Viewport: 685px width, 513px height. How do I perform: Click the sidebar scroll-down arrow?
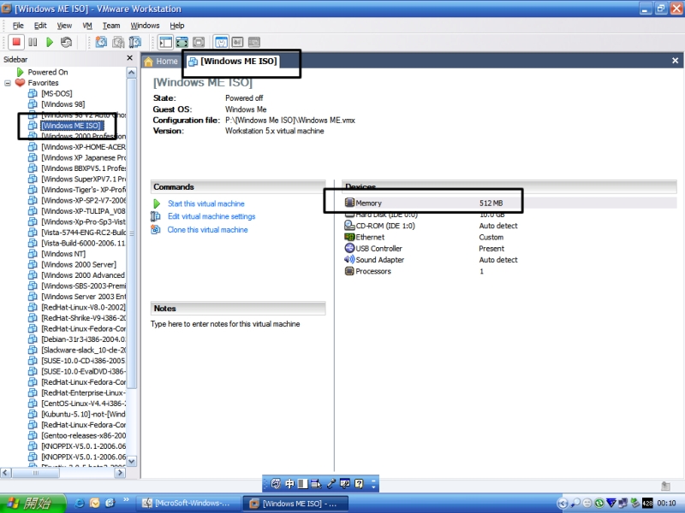pyautogui.click(x=132, y=461)
